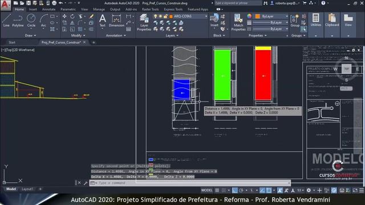Click the Insert block button

coord(214,20)
